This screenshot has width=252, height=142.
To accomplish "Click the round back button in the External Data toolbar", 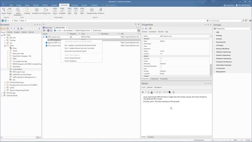I will tap(48, 30).
